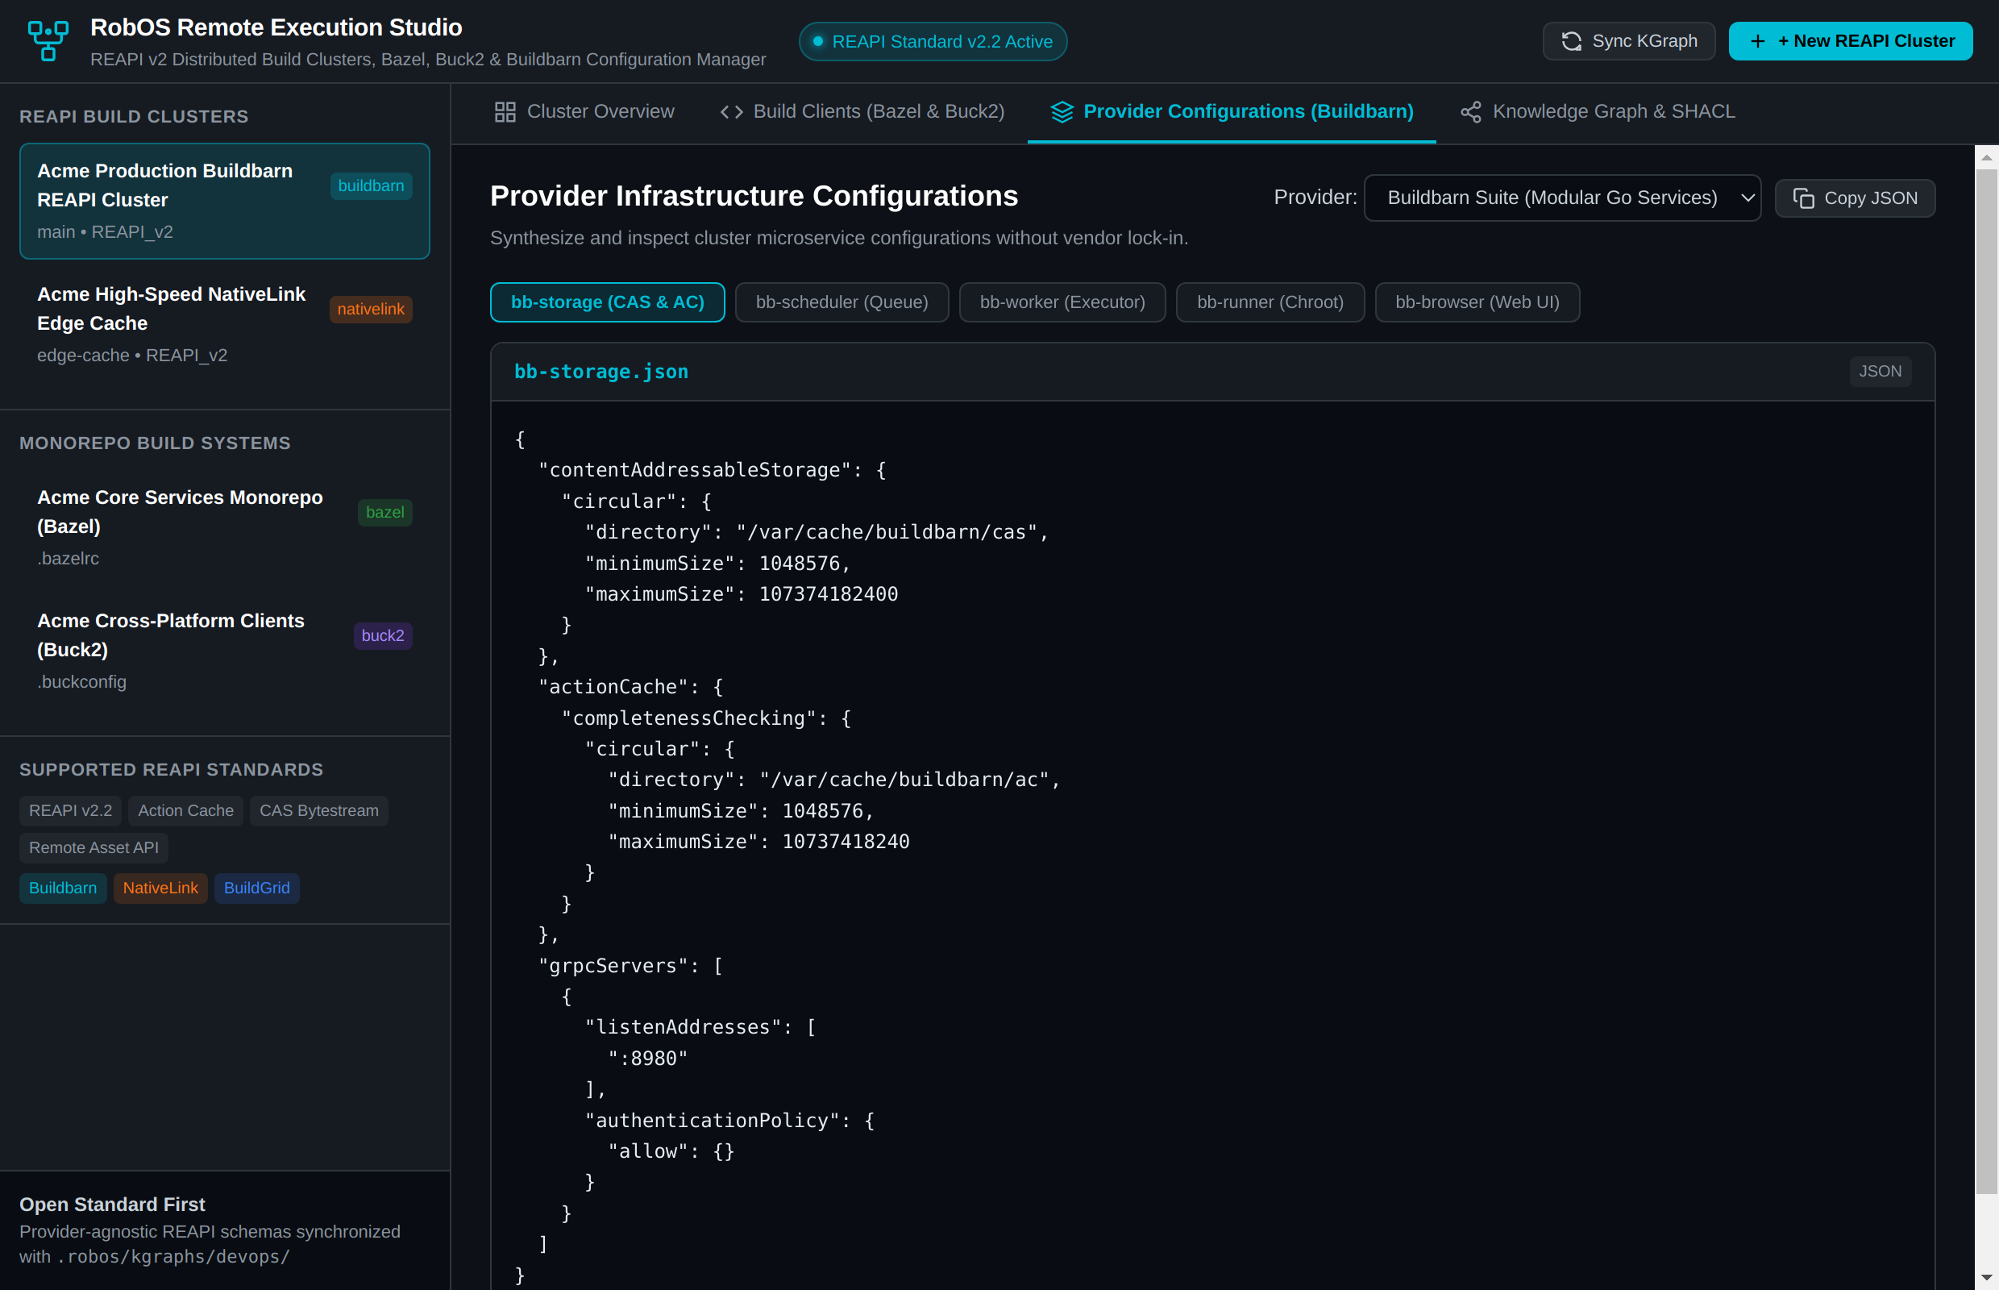This screenshot has height=1290, width=1999.
Task: Click the vertical scrollbar thumb
Action: (1985, 681)
